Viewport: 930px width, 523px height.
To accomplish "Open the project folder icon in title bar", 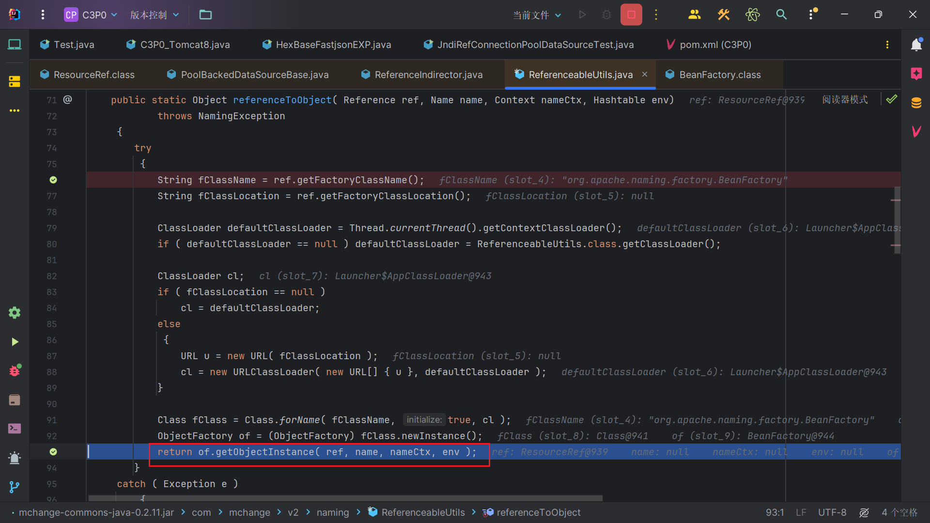I will (x=205, y=15).
